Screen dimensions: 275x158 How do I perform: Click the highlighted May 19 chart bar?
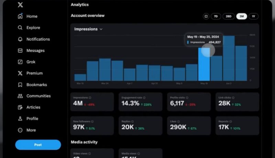(204, 65)
